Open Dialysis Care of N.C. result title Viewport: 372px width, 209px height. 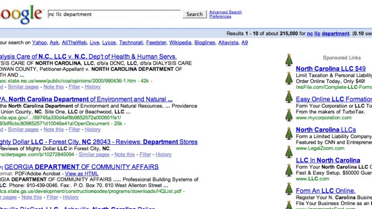(x=88, y=56)
